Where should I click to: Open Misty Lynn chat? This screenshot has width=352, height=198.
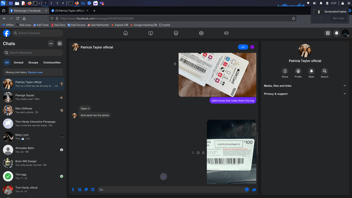coord(33,137)
